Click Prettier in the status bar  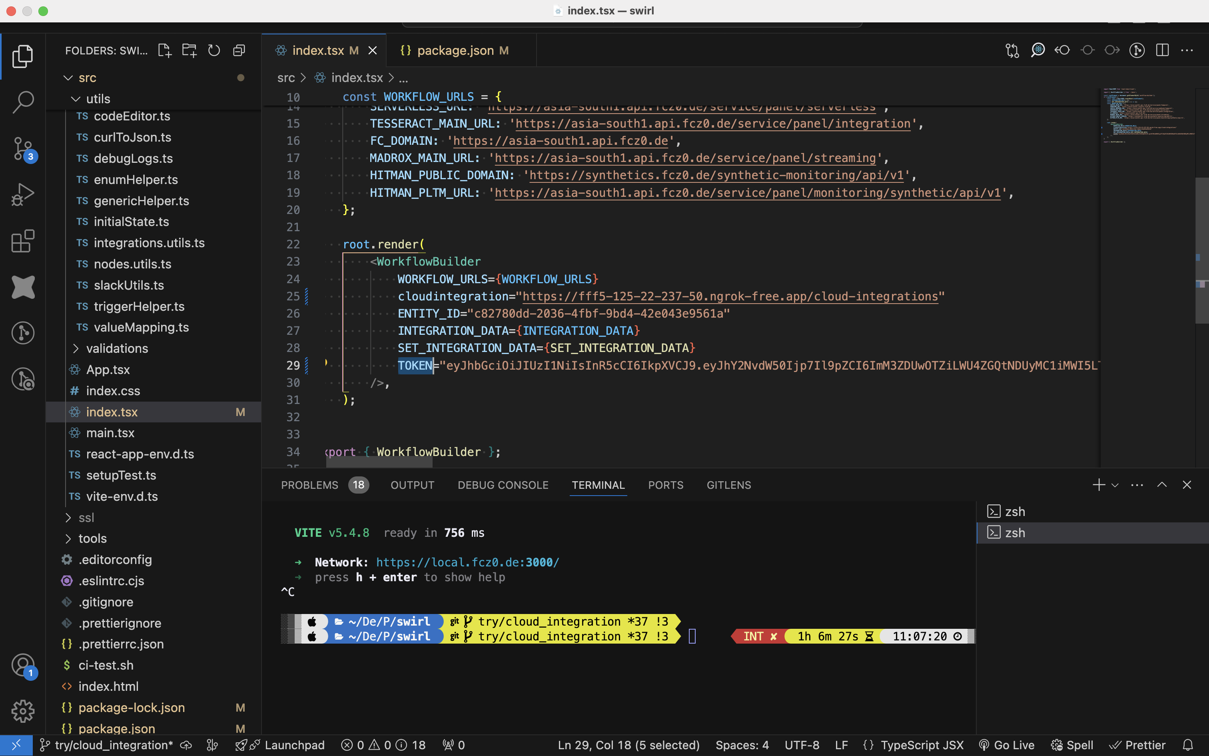point(1137,745)
